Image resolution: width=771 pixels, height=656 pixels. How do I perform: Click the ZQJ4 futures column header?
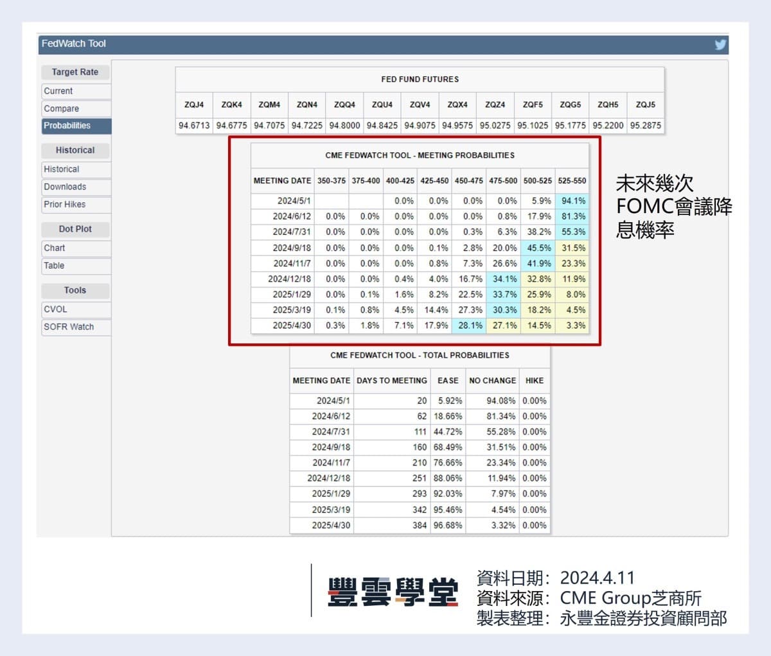point(194,105)
